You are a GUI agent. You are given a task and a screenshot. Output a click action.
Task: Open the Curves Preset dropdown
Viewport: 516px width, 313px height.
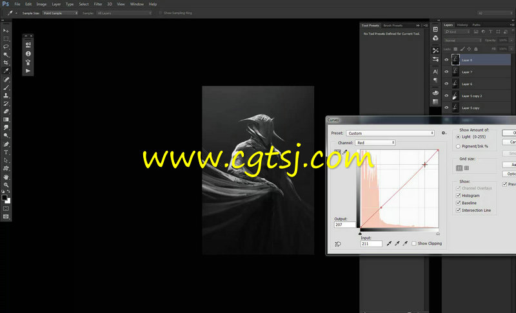390,133
